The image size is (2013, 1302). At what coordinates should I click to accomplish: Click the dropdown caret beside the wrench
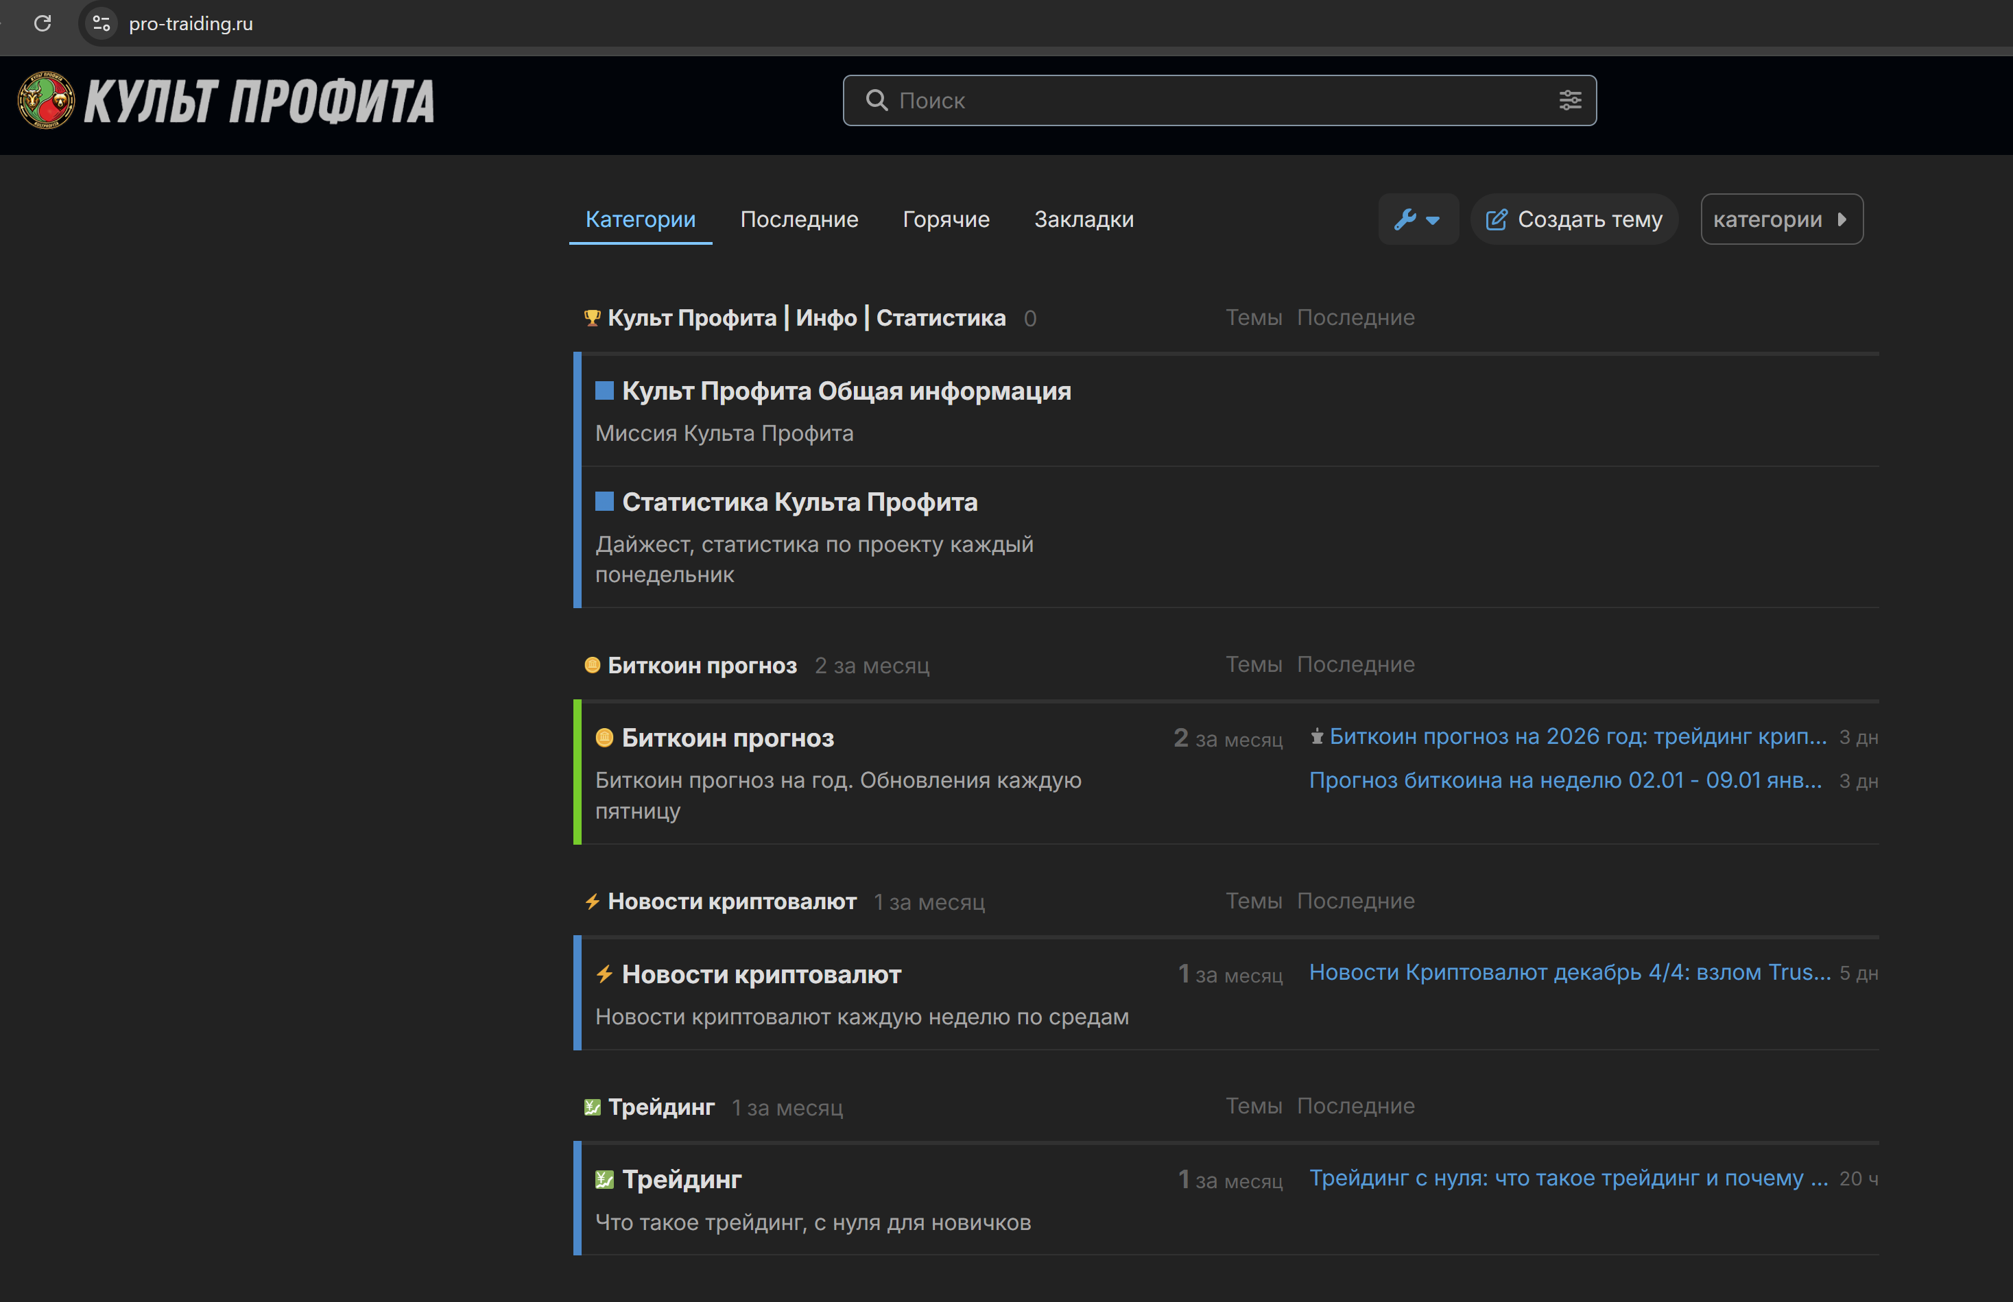[1433, 221]
